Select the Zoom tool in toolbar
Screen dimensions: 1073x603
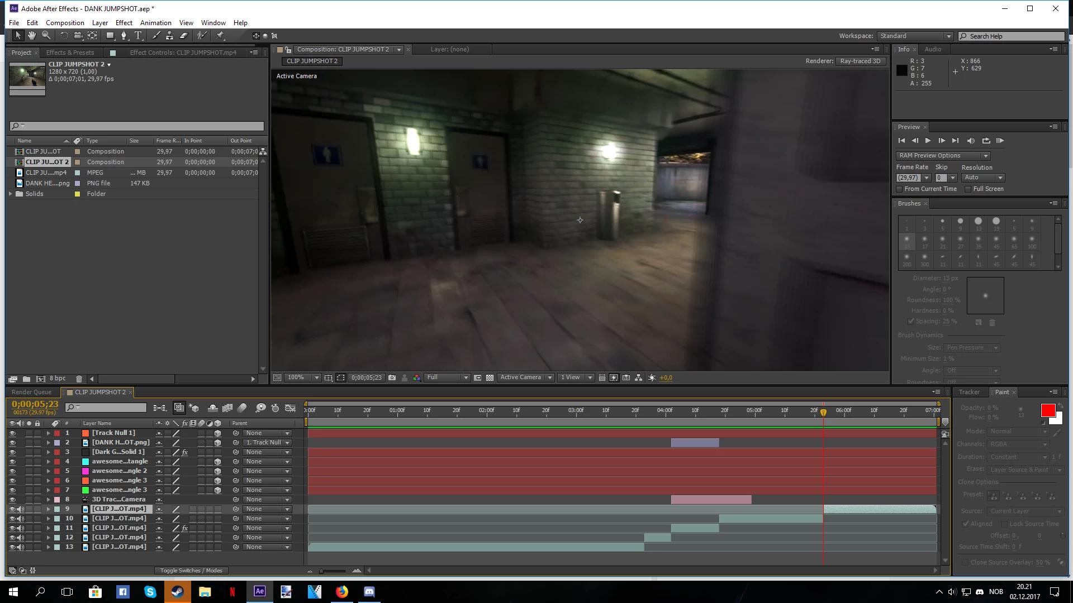46,36
